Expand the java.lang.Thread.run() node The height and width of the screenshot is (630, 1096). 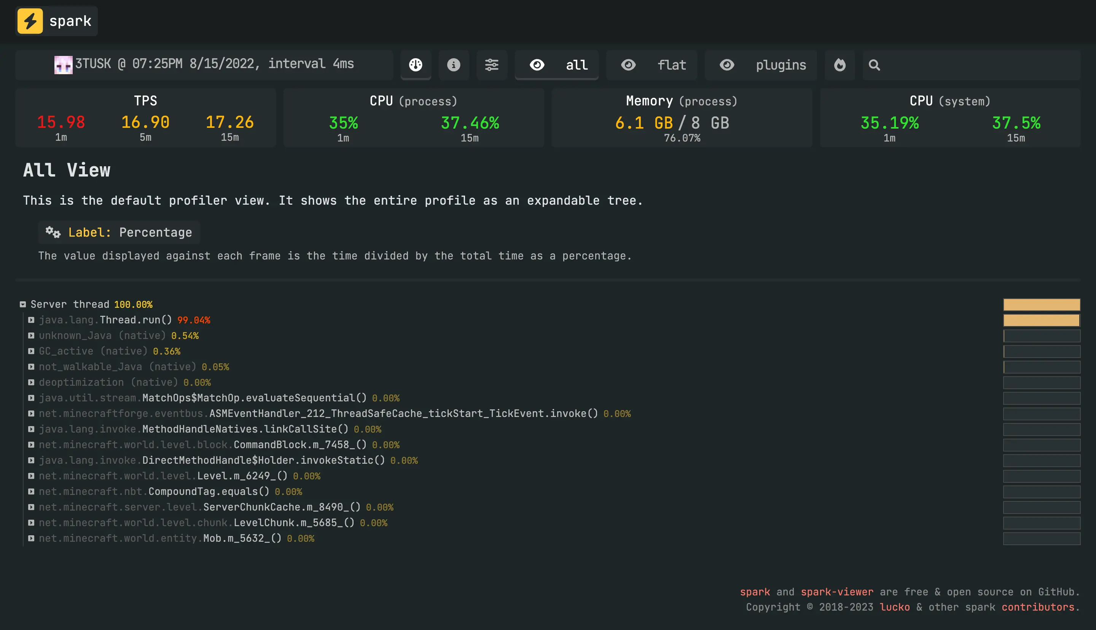[x=31, y=320]
